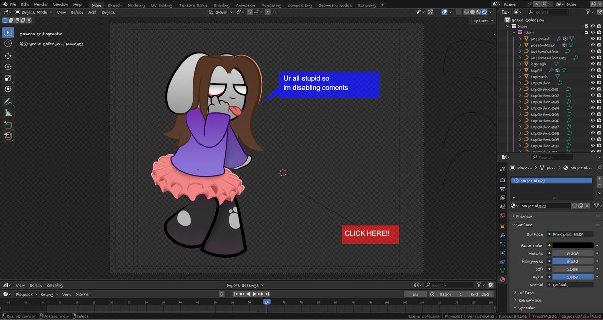Play the animation forward
The width and height of the screenshot is (603, 320).
(x=254, y=294)
